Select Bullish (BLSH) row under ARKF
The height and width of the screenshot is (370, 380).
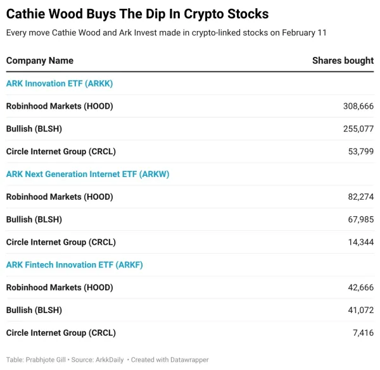34,311
